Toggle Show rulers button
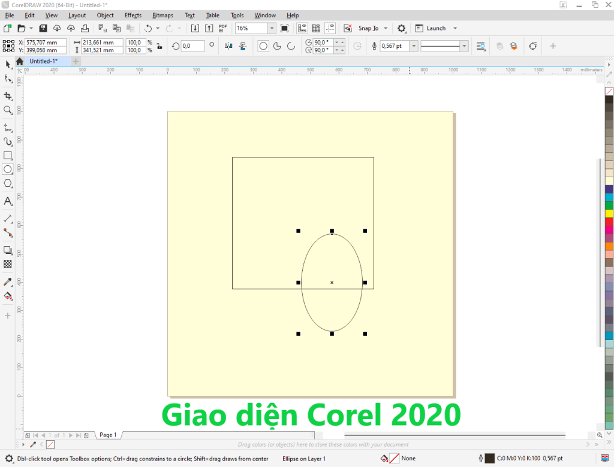Image resolution: width=614 pixels, height=467 pixels. (x=302, y=28)
